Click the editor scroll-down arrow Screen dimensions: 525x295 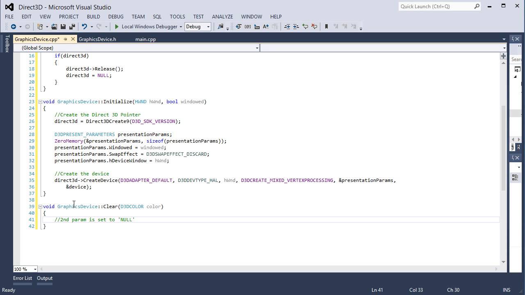tap(503, 262)
